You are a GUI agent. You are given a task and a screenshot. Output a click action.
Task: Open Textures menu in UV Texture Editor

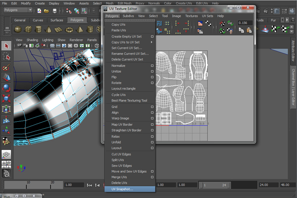(192, 16)
